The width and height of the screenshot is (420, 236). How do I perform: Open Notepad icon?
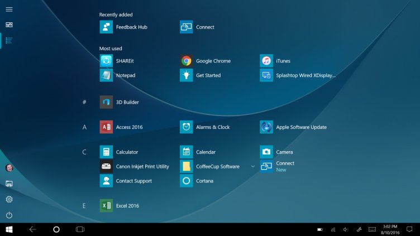tap(106, 75)
